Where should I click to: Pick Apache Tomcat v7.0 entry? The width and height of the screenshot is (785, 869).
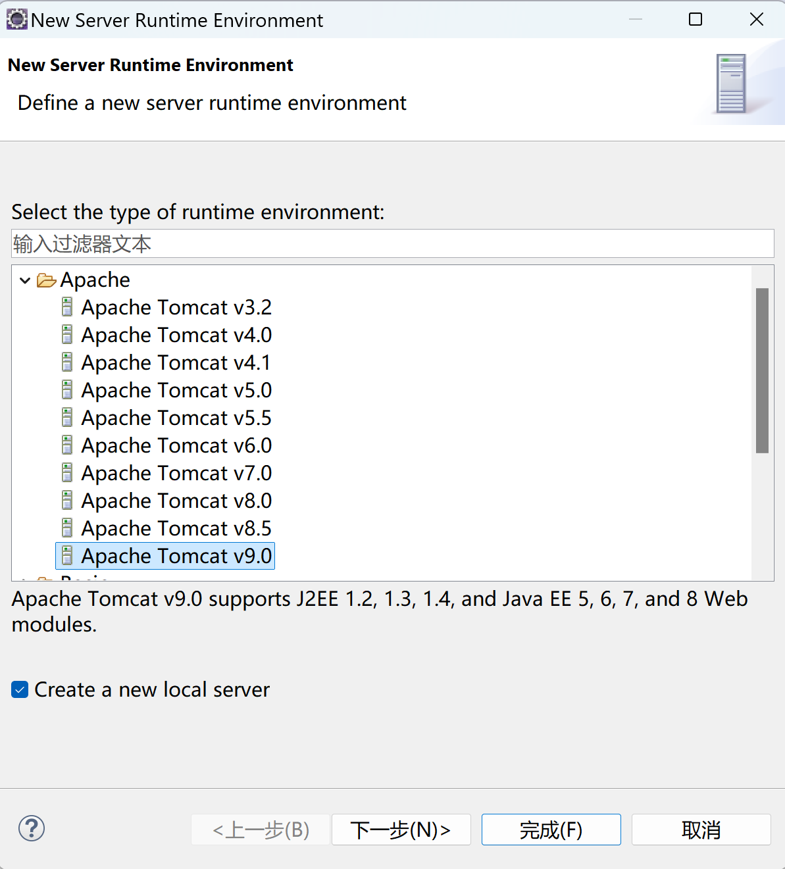[176, 473]
